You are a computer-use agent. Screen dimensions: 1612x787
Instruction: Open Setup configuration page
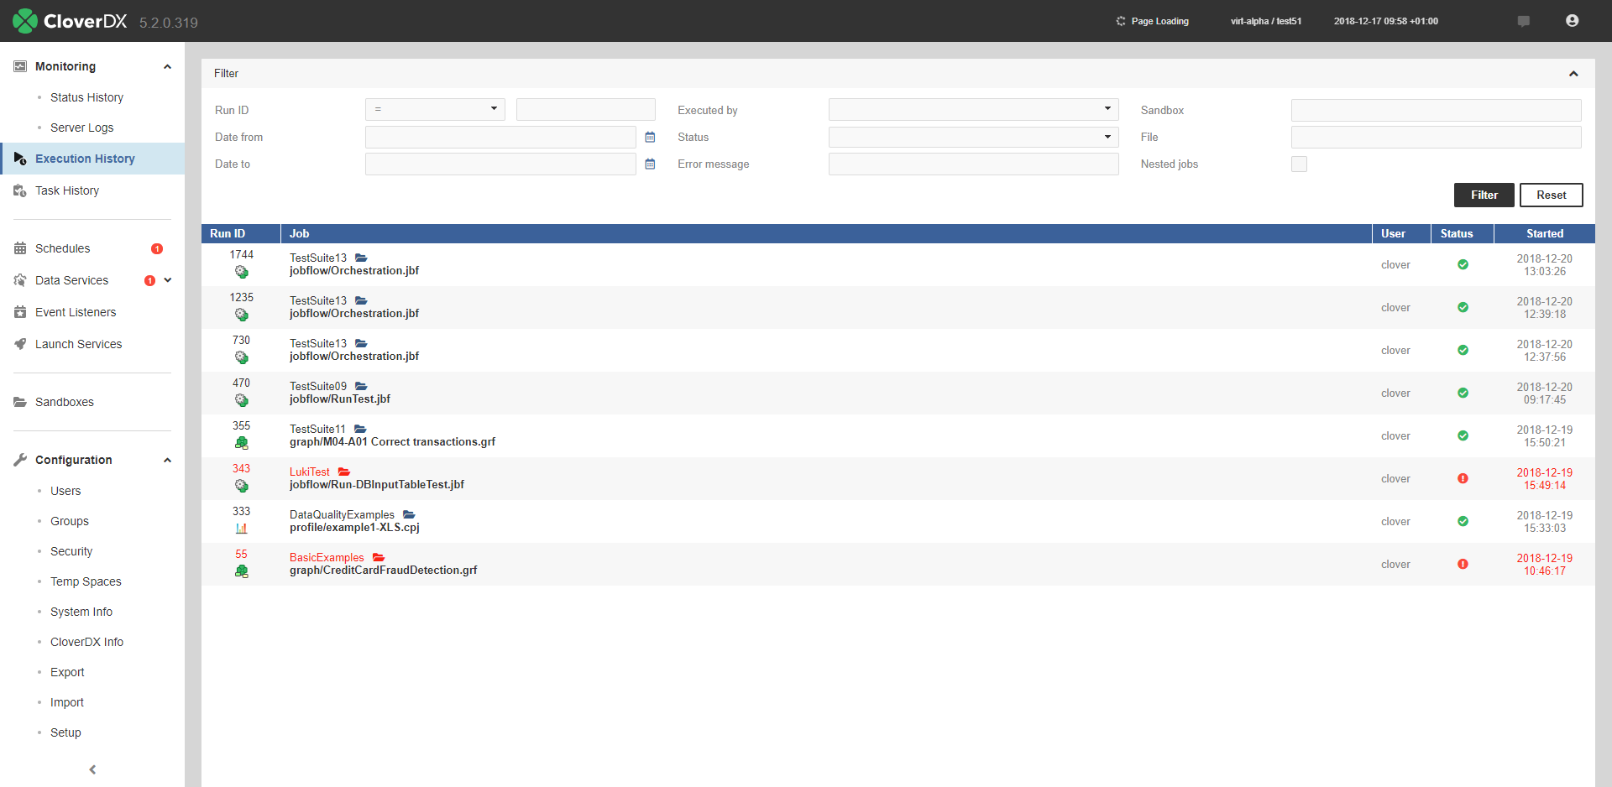65,732
